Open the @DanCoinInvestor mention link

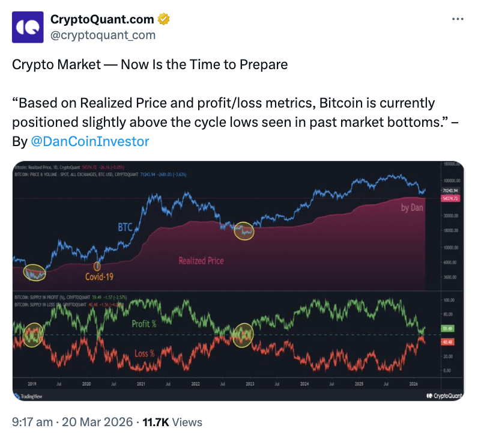coord(89,141)
